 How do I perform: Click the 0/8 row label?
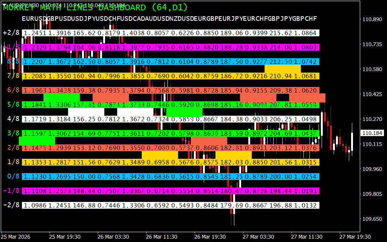[x=13, y=176]
